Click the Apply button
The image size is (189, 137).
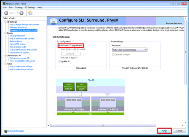tap(164, 131)
